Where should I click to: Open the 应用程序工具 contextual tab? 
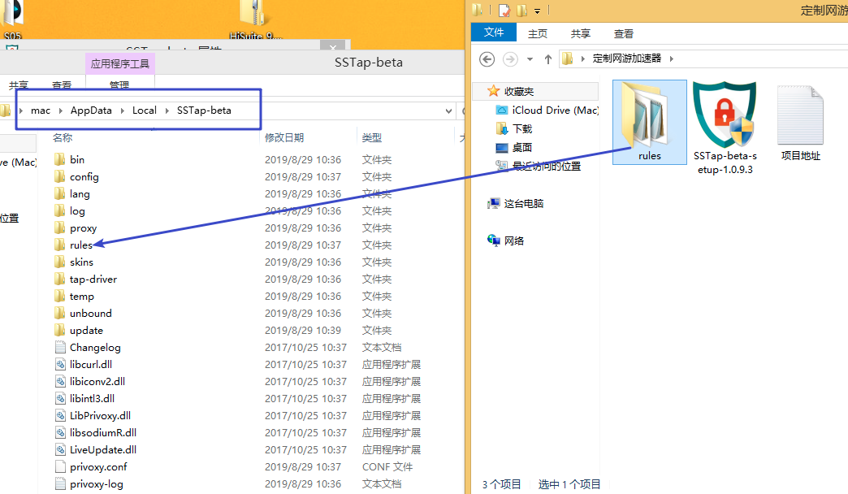click(x=120, y=63)
